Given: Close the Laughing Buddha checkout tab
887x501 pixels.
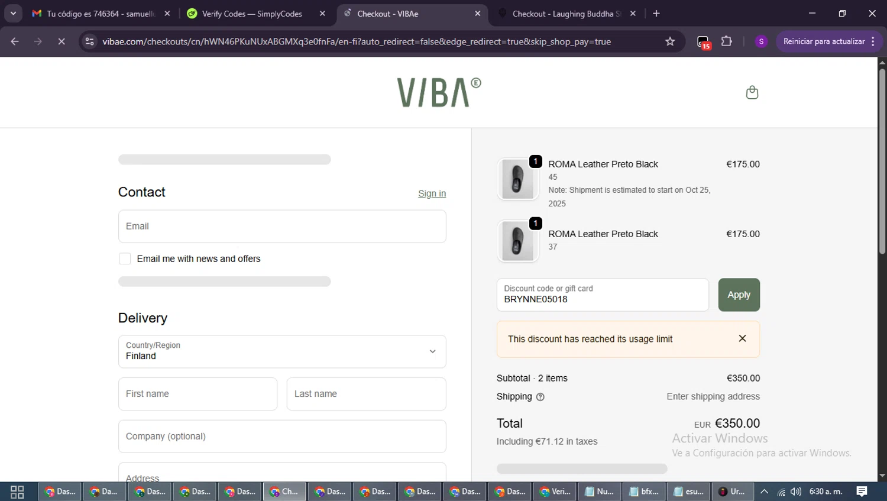Looking at the screenshot, I should coord(633,14).
